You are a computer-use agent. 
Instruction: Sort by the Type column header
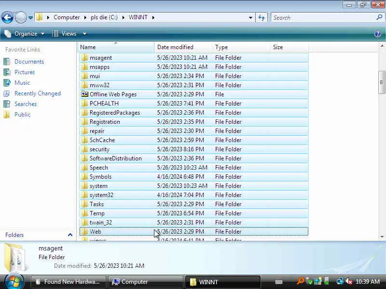(x=241, y=47)
